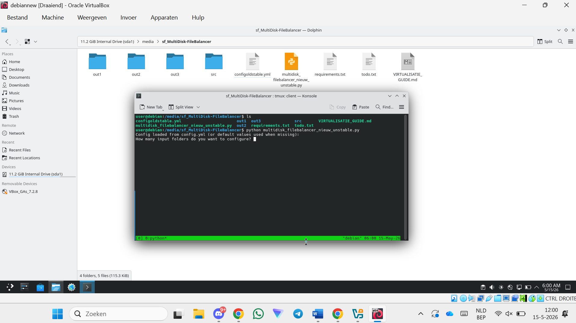Viewport: 576px width, 323px height.
Task: Open Dolphin hamburger menu
Action: 571,41
